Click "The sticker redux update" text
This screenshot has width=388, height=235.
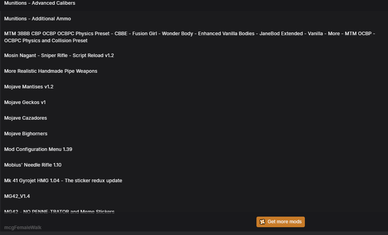(x=93, y=181)
